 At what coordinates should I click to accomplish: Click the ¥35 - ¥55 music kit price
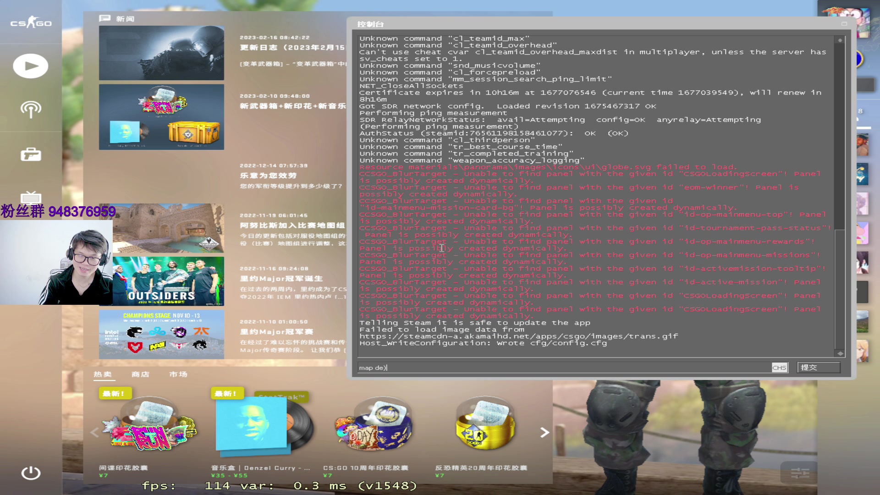229,476
